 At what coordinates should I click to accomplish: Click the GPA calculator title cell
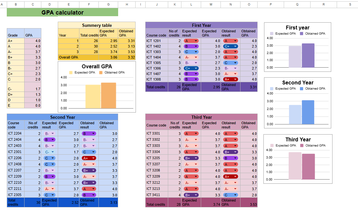(x=62, y=12)
